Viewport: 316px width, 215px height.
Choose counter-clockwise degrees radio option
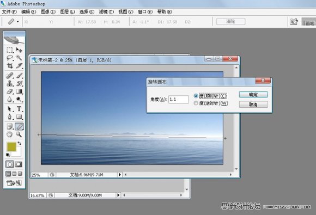[196, 103]
